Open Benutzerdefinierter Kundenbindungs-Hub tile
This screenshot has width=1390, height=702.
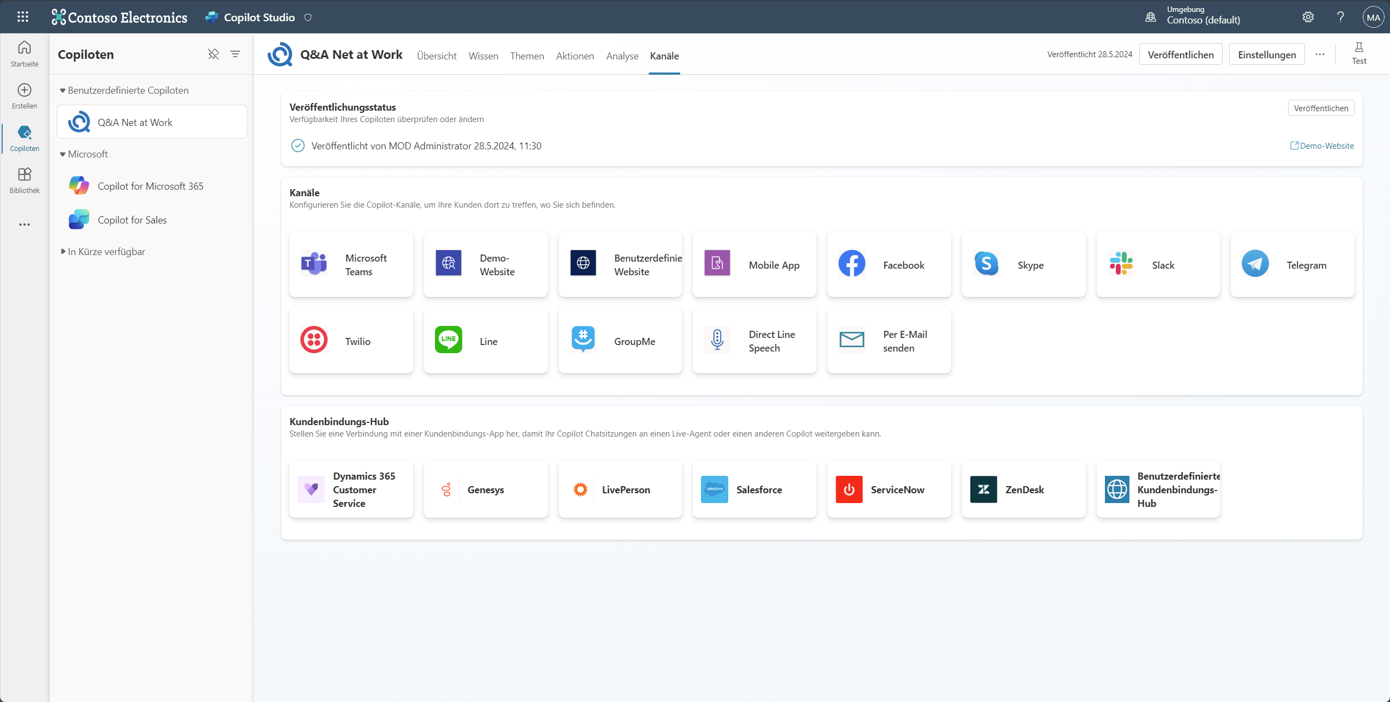1158,489
